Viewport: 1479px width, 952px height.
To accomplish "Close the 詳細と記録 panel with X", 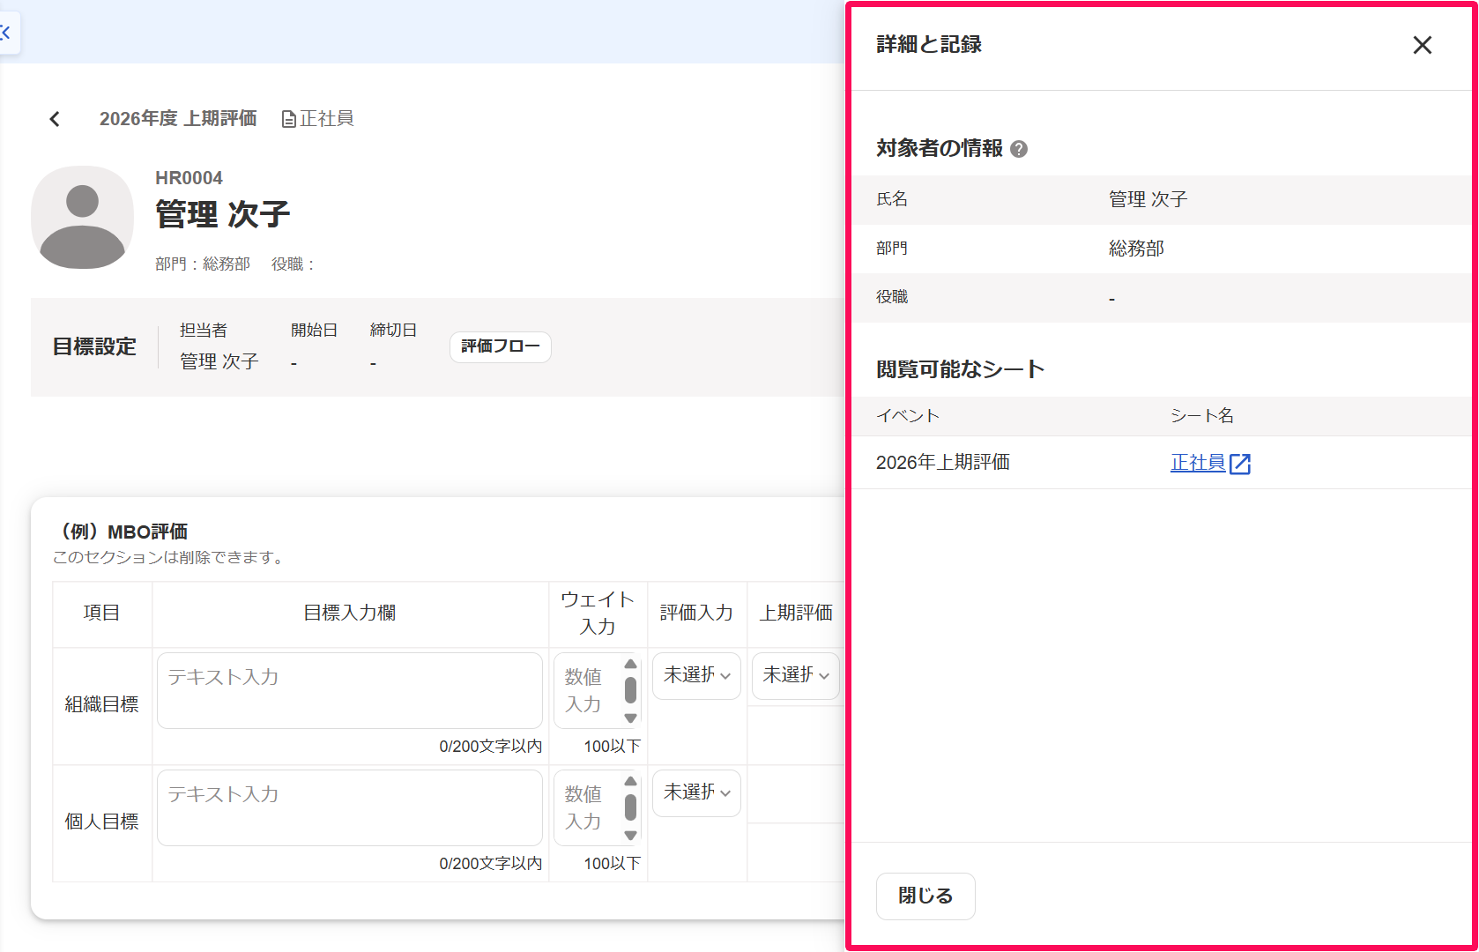I will pos(1422,45).
